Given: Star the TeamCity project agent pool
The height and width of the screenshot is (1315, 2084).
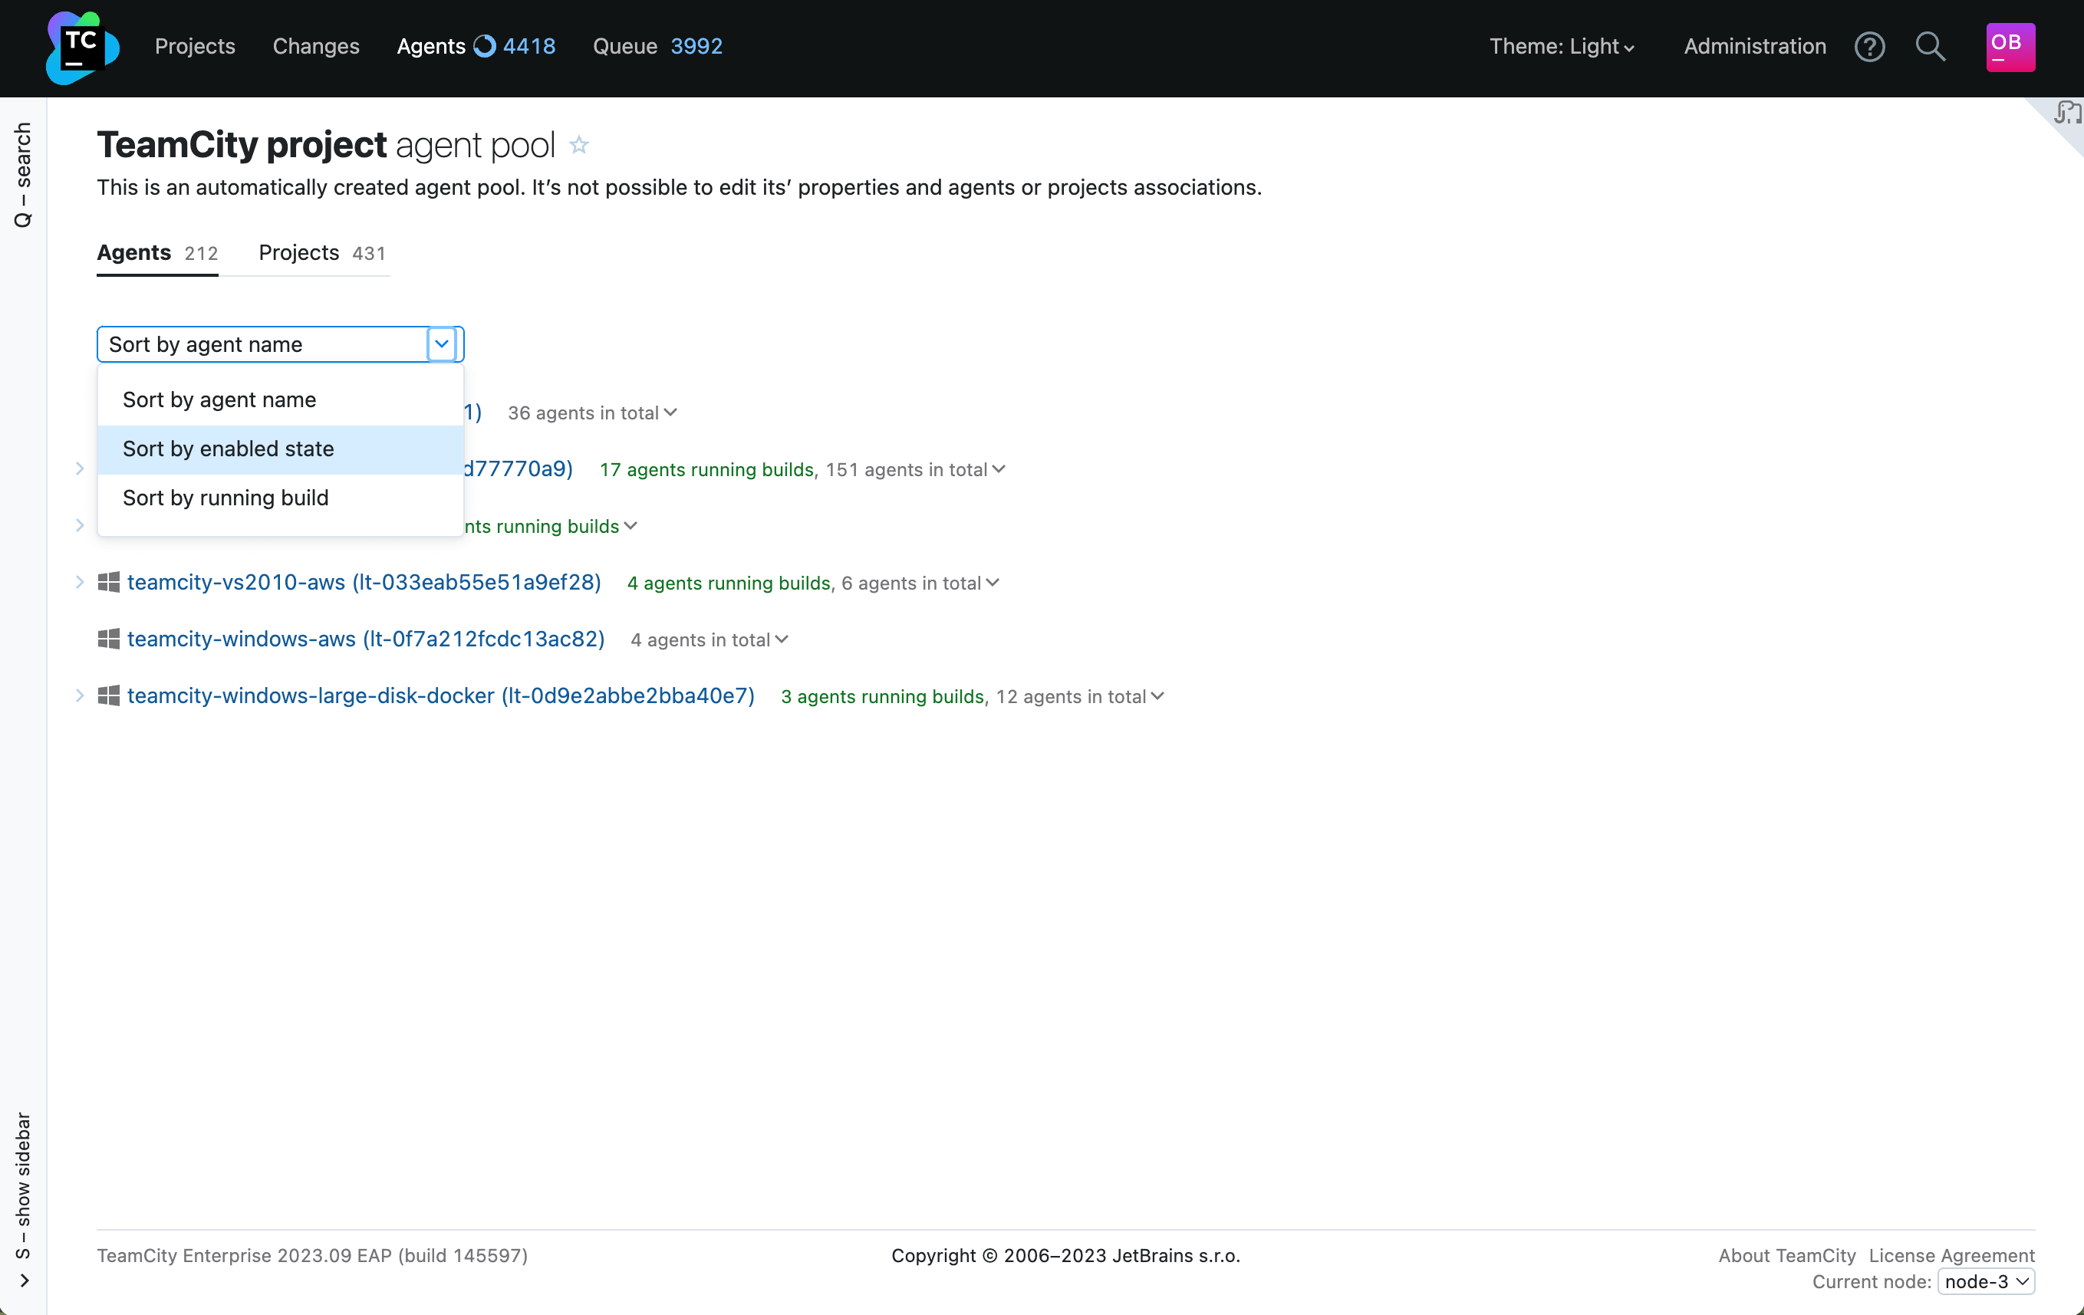Looking at the screenshot, I should [579, 146].
